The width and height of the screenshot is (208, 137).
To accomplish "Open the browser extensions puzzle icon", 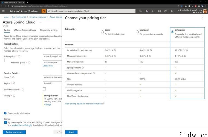I will 199,6.
